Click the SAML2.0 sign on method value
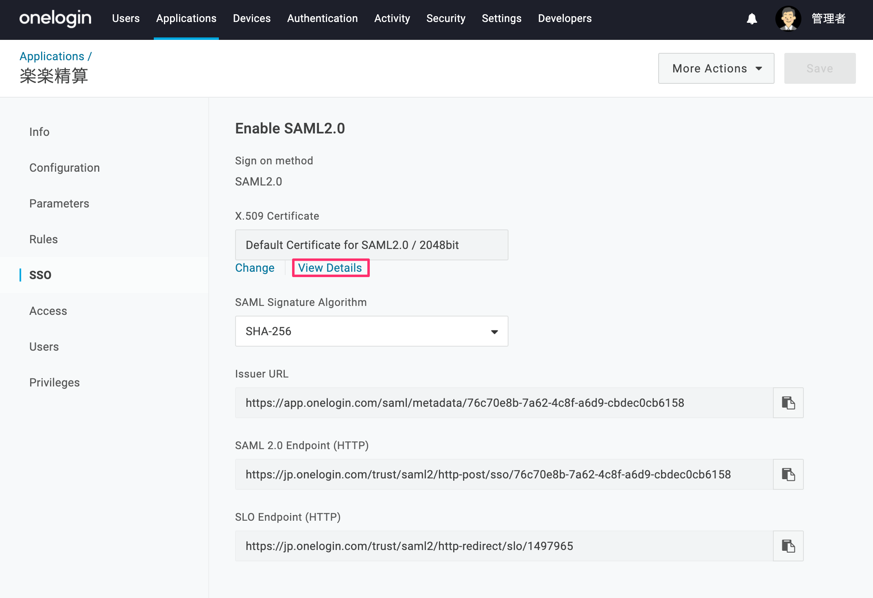The height and width of the screenshot is (598, 873). click(259, 181)
